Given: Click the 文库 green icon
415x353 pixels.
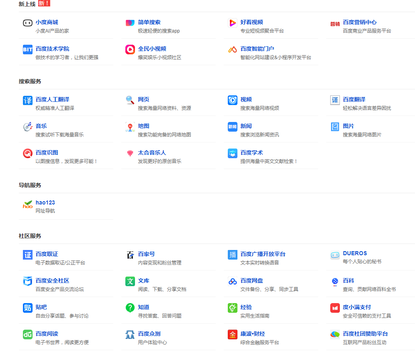Looking at the screenshot, I should pyautogui.click(x=130, y=281).
